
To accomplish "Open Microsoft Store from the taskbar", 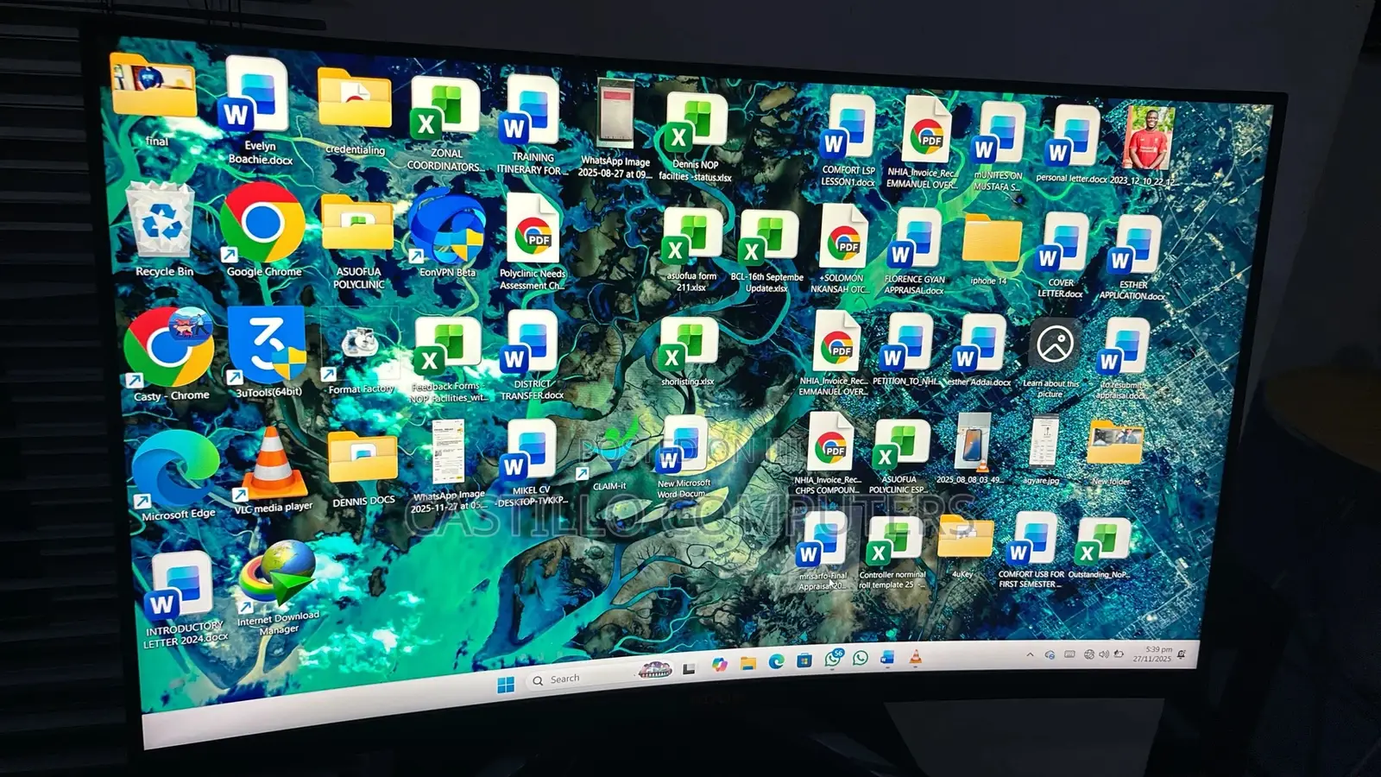I will pos(804,660).
